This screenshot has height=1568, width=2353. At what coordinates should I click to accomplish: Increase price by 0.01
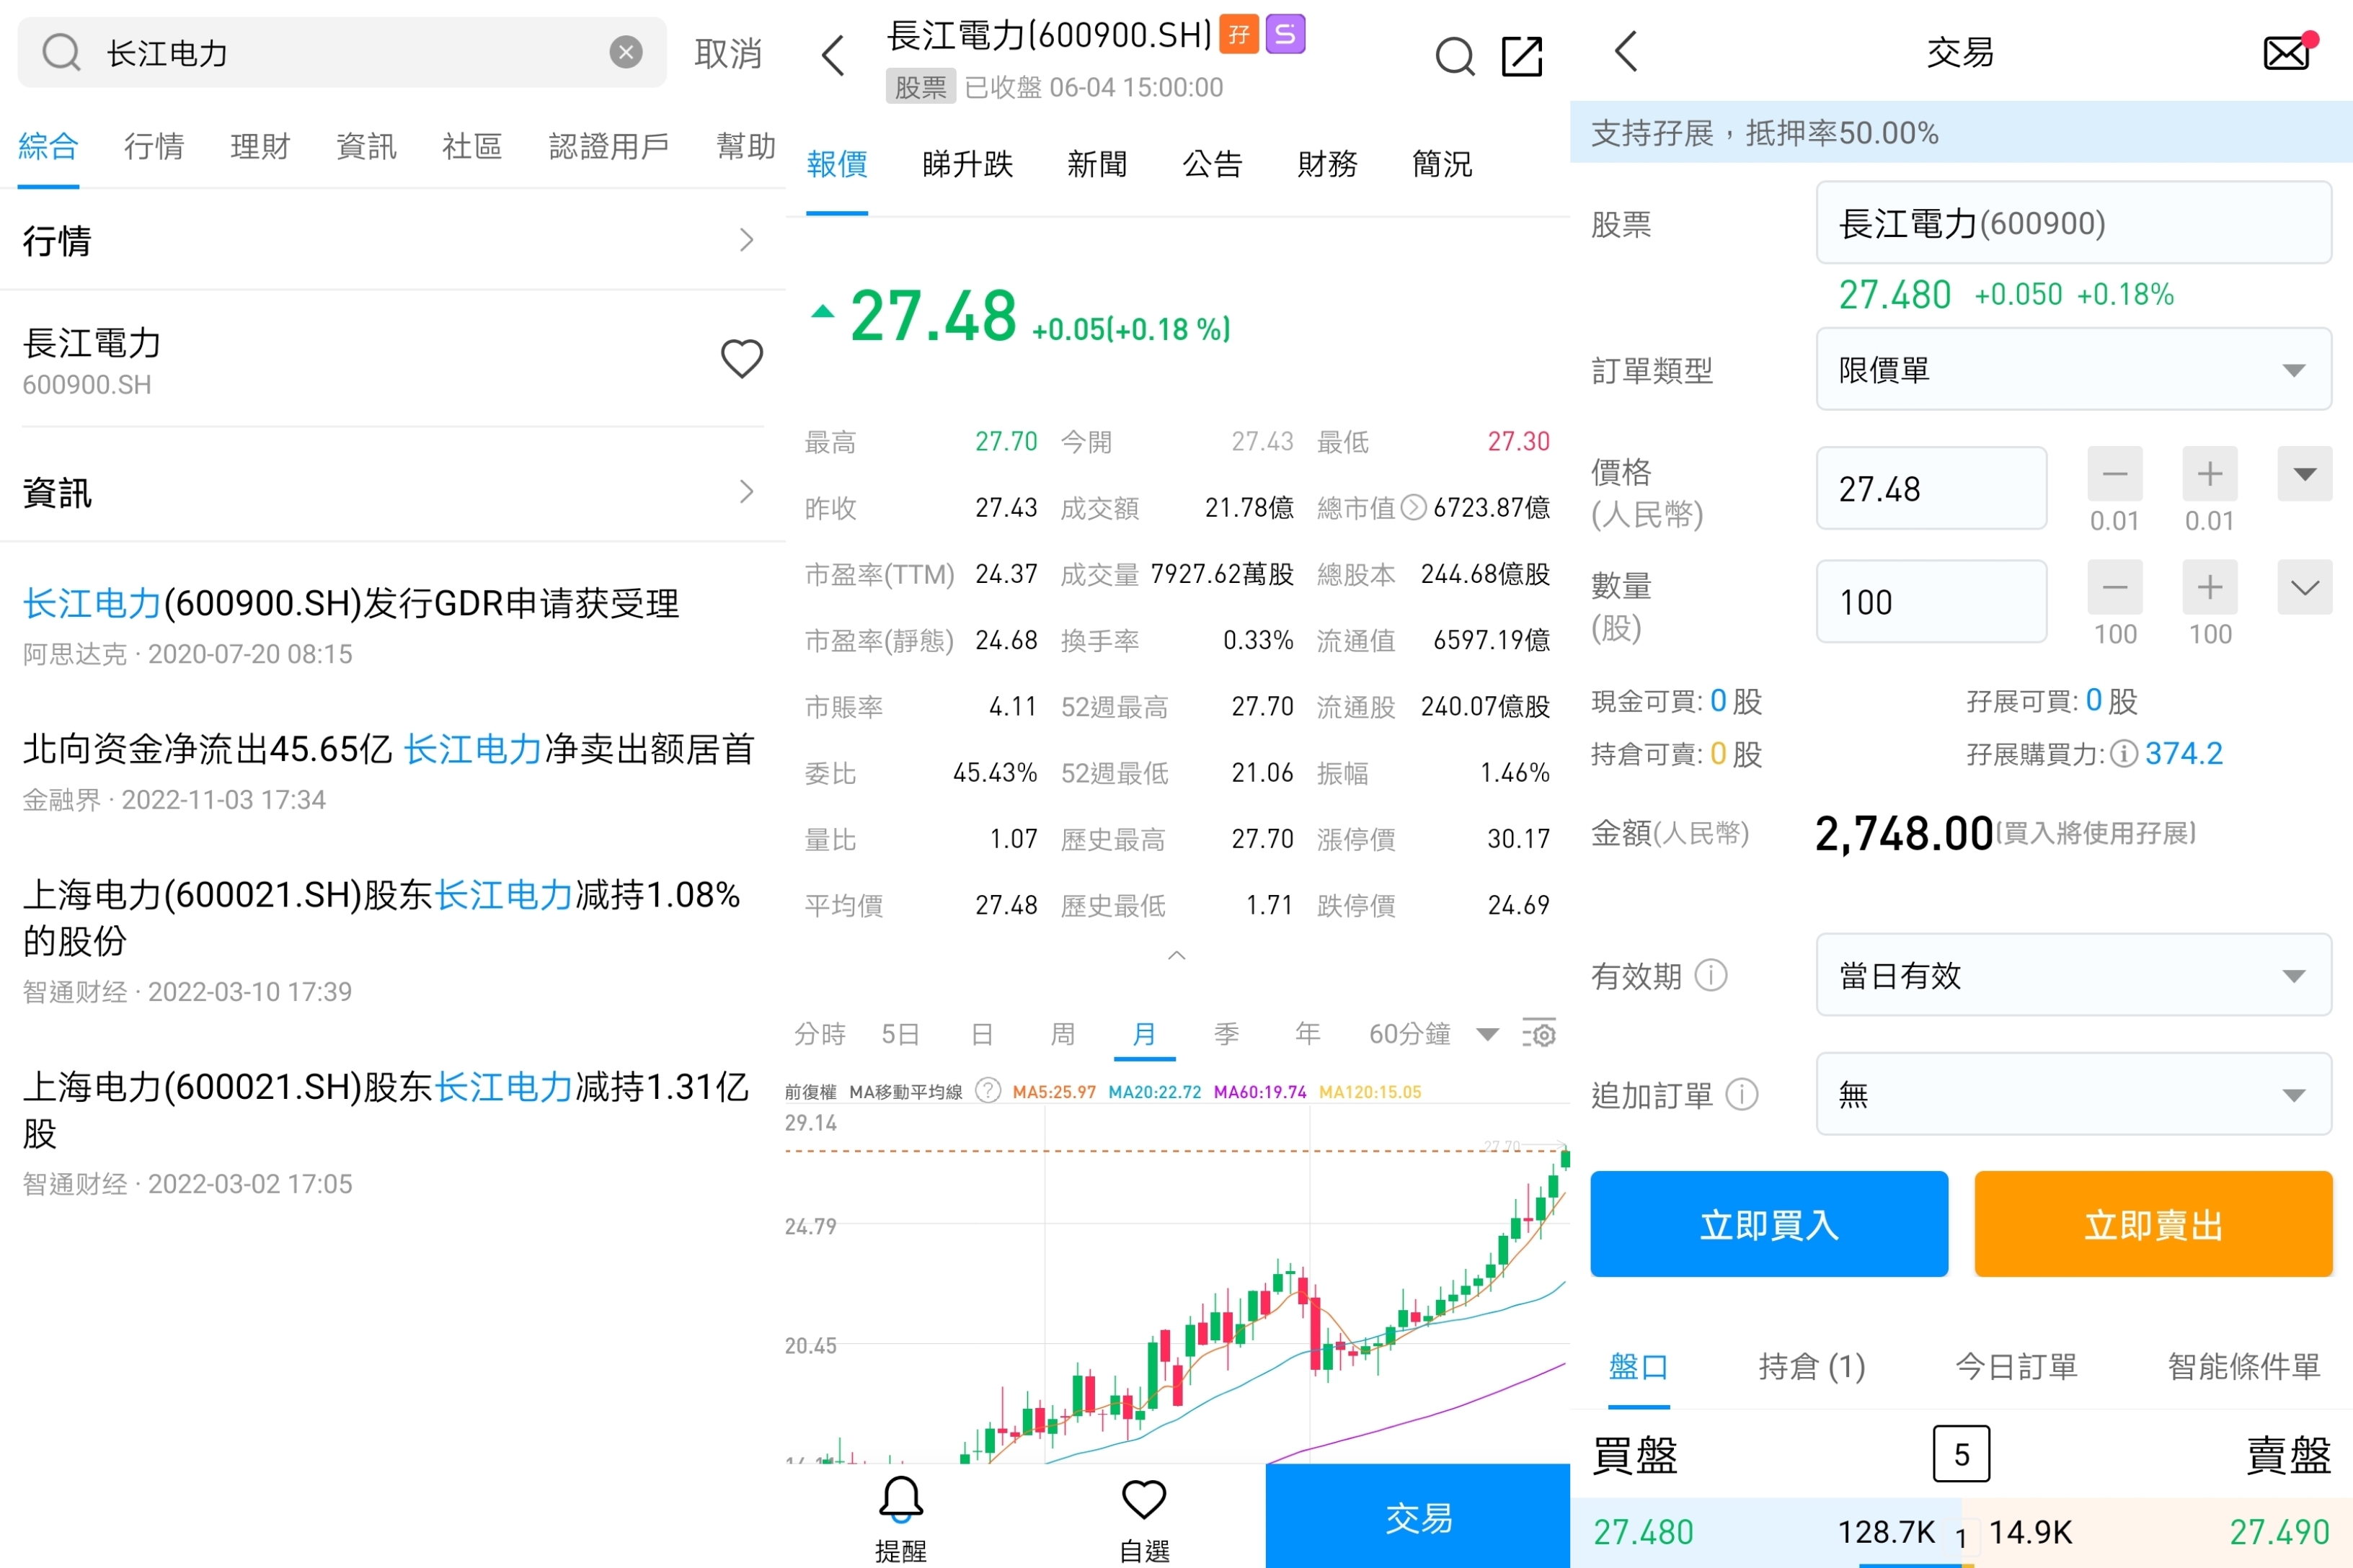(2210, 474)
